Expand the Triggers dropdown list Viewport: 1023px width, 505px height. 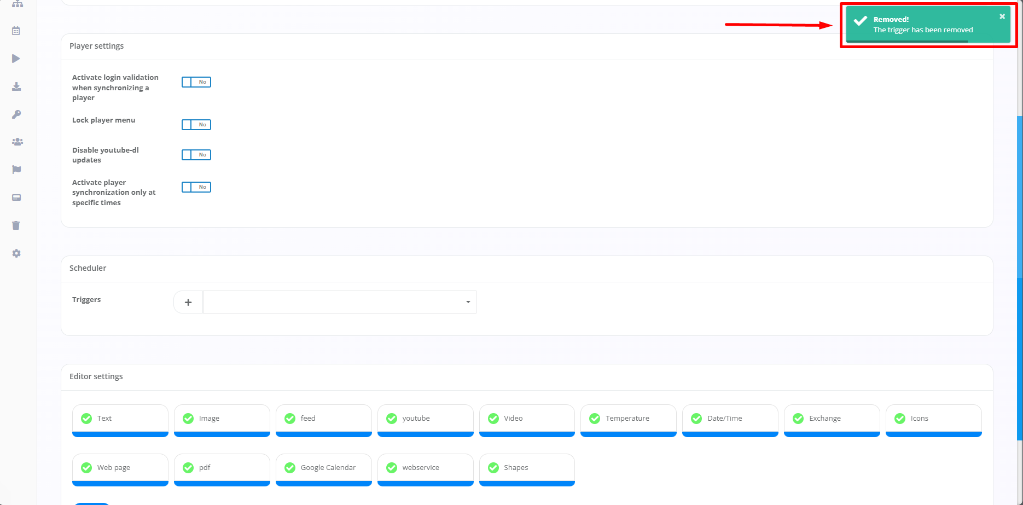pyautogui.click(x=339, y=302)
